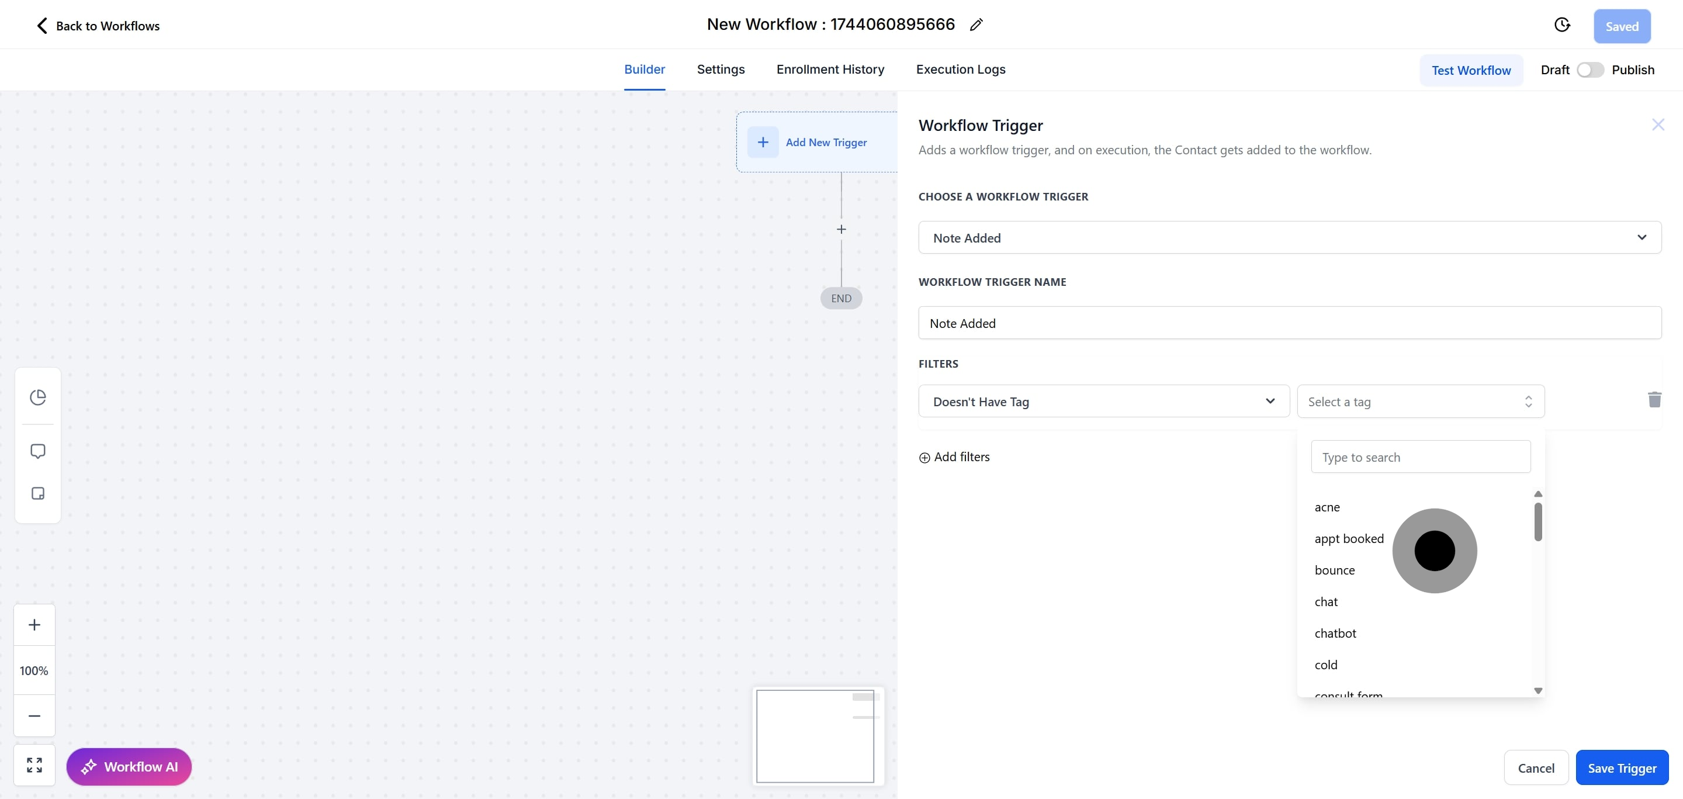Image resolution: width=1683 pixels, height=799 pixels.
Task: Switch to the Settings tab
Action: click(721, 69)
